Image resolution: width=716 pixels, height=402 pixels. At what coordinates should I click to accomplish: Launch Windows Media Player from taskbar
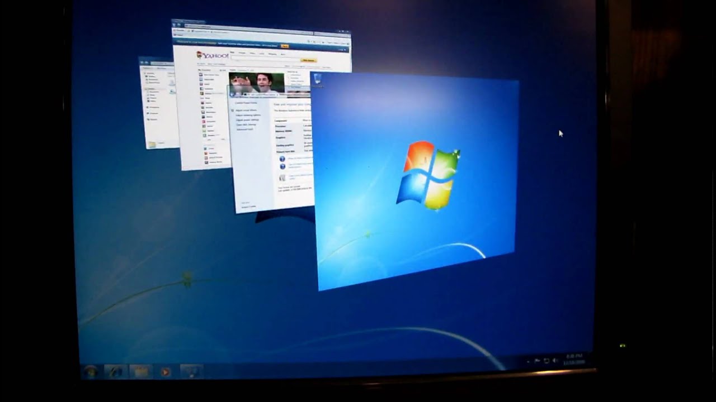click(x=166, y=371)
